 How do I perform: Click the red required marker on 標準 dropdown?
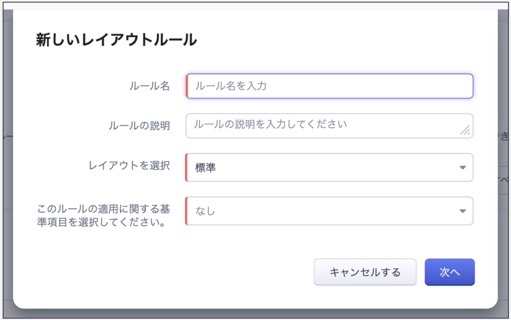coord(186,168)
